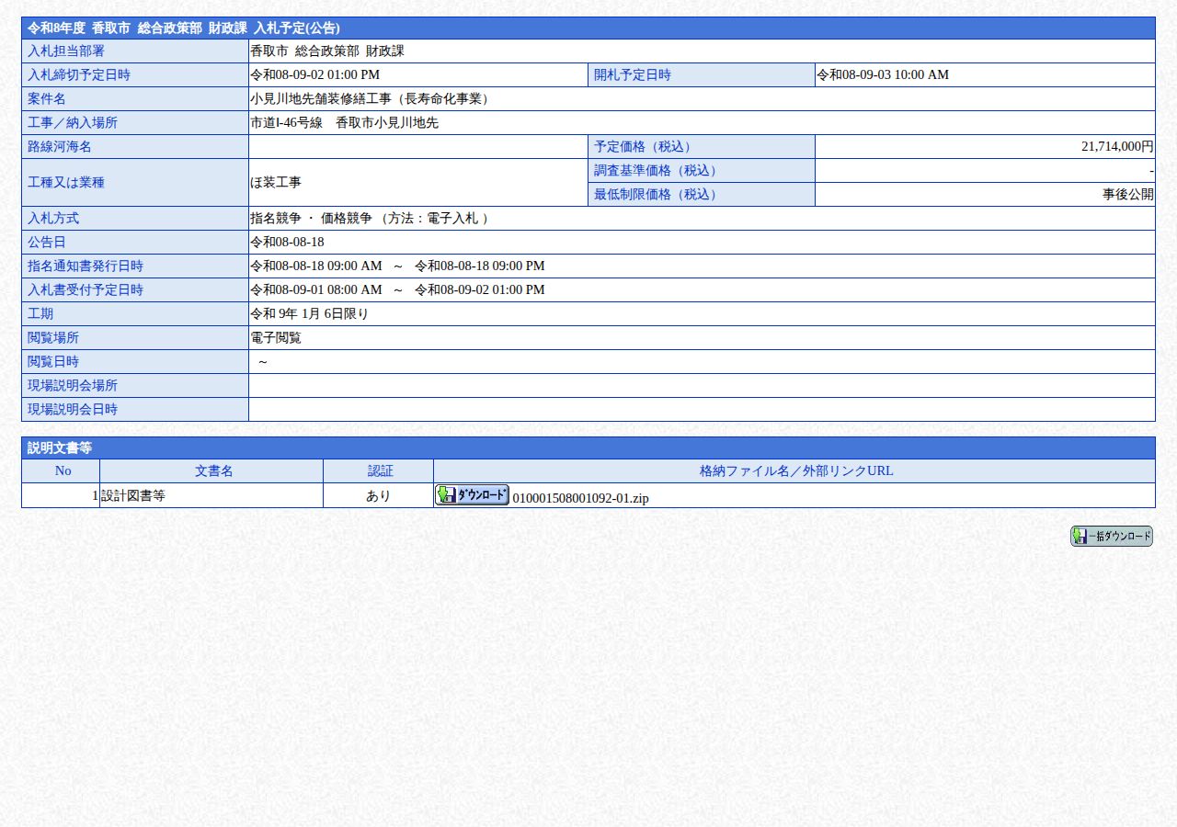The height and width of the screenshot is (827, 1177).
Task: Select the 閲覧場所 label
Action: pyautogui.click(x=135, y=338)
